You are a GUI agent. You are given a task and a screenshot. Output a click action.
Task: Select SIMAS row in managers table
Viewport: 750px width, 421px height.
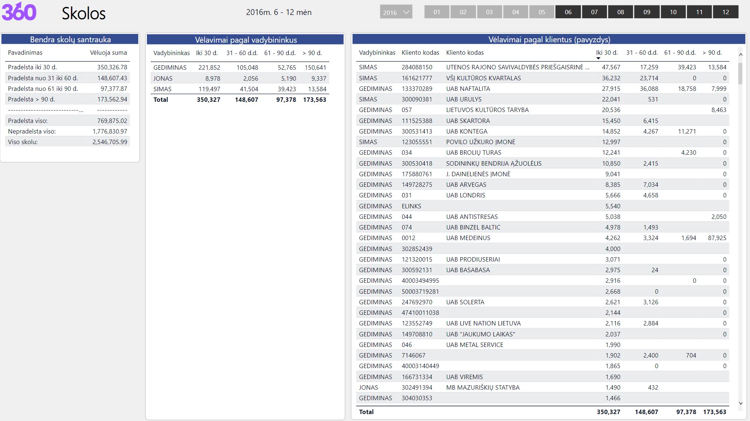pos(240,89)
